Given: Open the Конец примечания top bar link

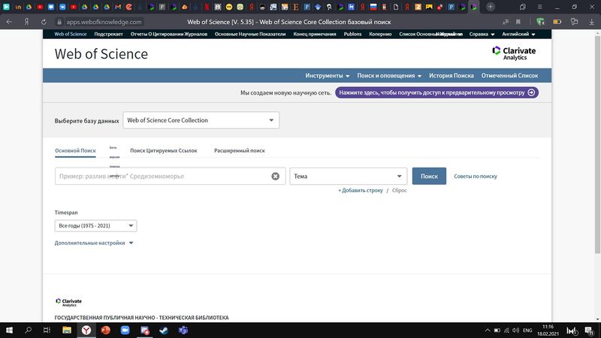Looking at the screenshot, I should pos(314,34).
